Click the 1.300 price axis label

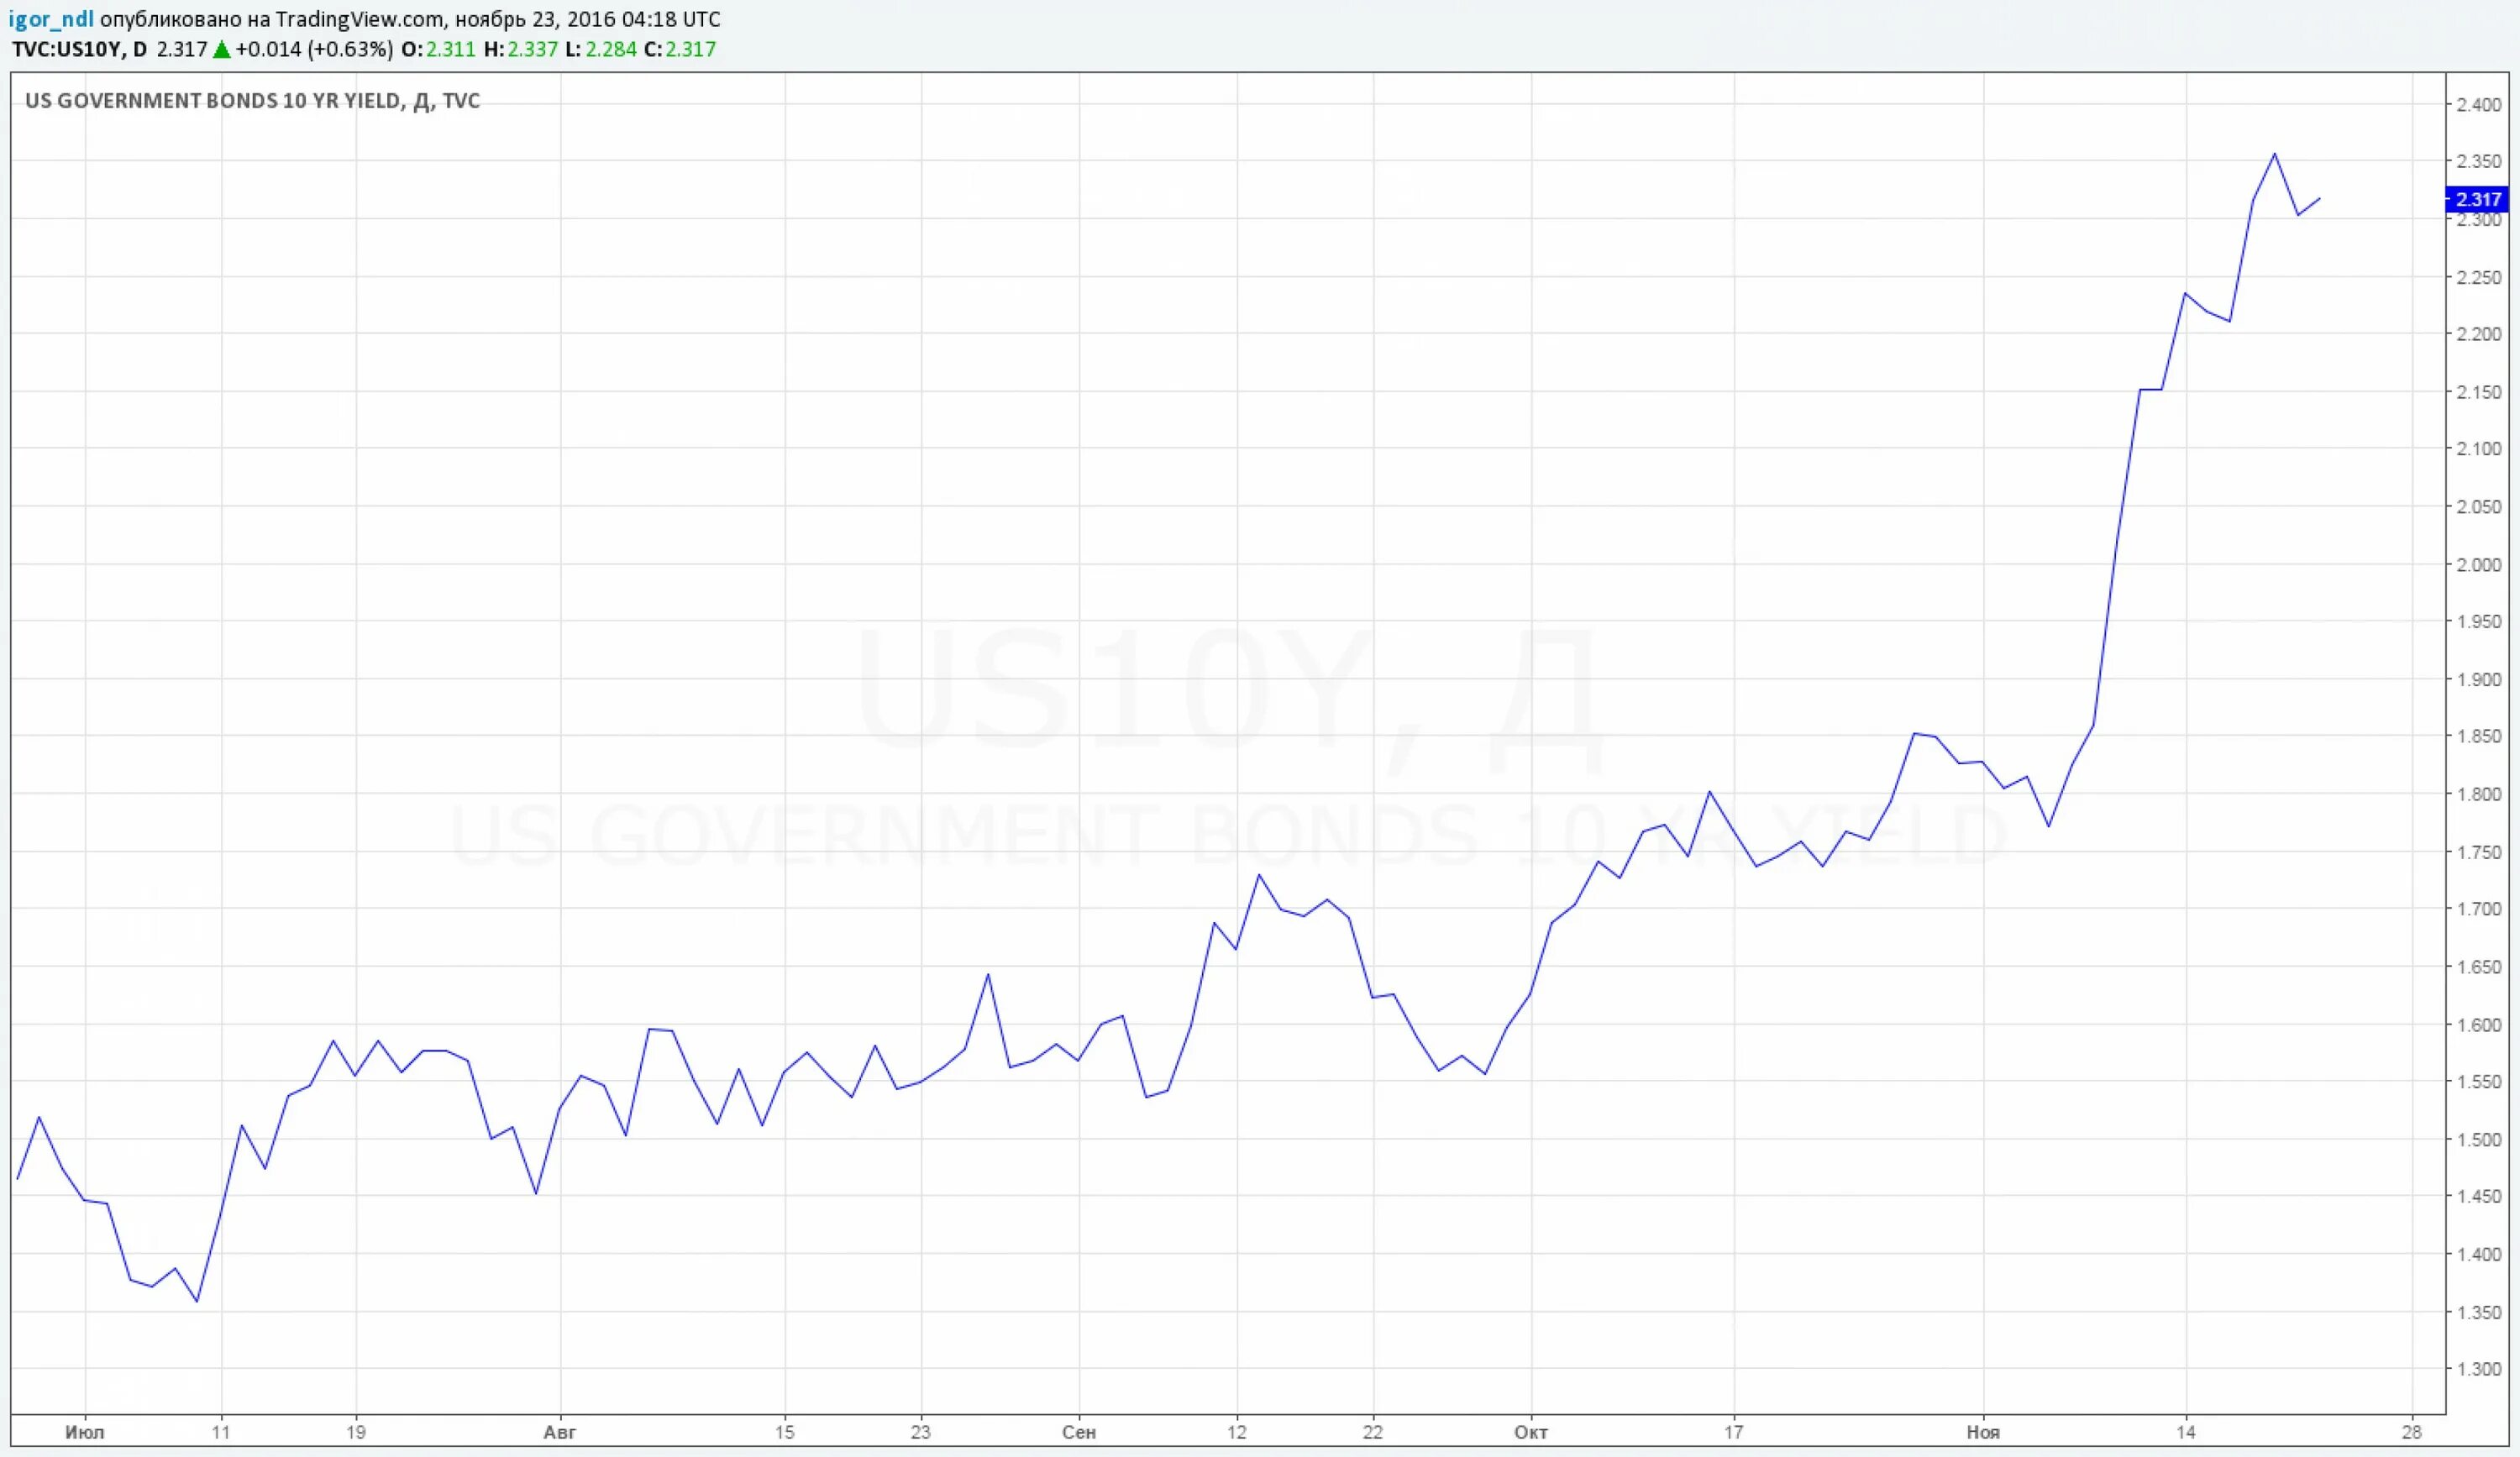click(2478, 1369)
